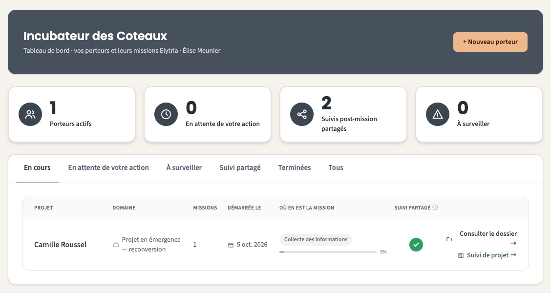Viewport: 551px width, 293px height.
Task: Click the date 5 oct. 2026
Action: (x=252, y=245)
